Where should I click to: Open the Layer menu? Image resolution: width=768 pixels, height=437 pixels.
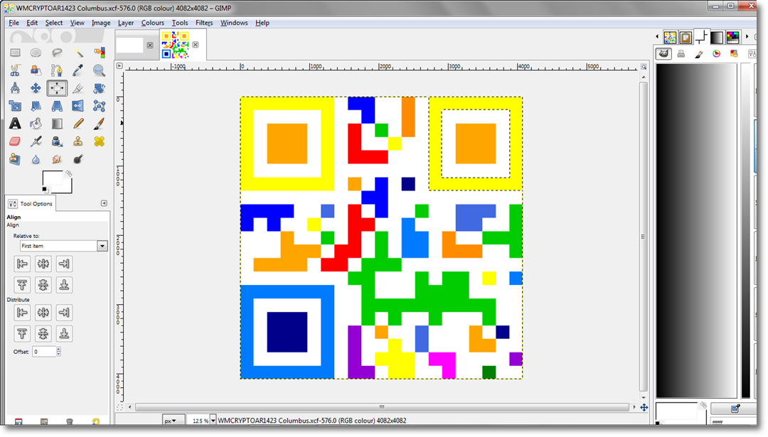(x=126, y=23)
